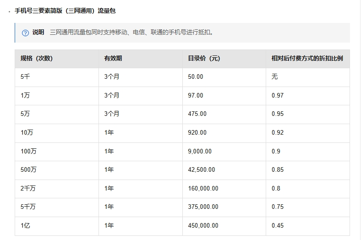Image resolution: width=361 pixels, height=240 pixels.
Task: Click the 97.00 price cell
Action: tap(196, 96)
